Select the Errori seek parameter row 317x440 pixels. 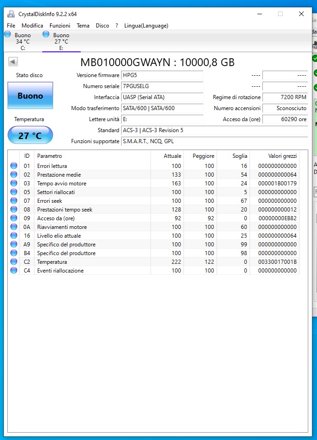click(x=154, y=201)
